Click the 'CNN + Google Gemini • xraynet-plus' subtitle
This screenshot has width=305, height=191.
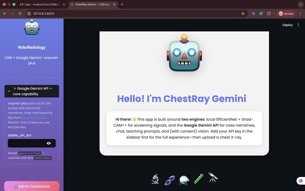[x=32, y=60]
